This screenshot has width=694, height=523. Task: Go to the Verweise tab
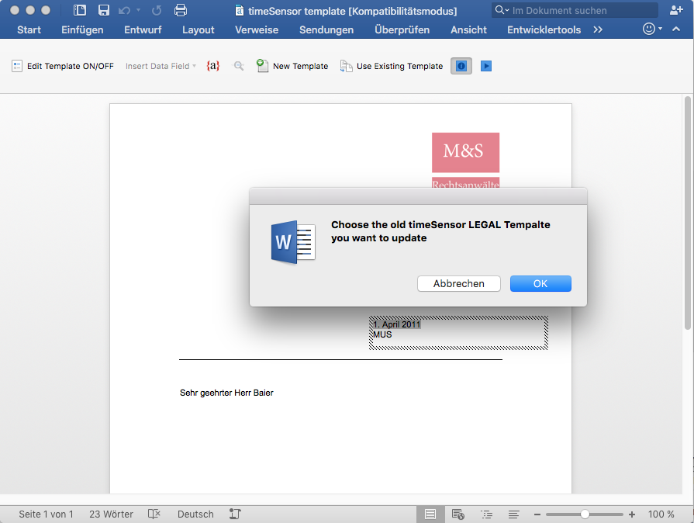(257, 29)
